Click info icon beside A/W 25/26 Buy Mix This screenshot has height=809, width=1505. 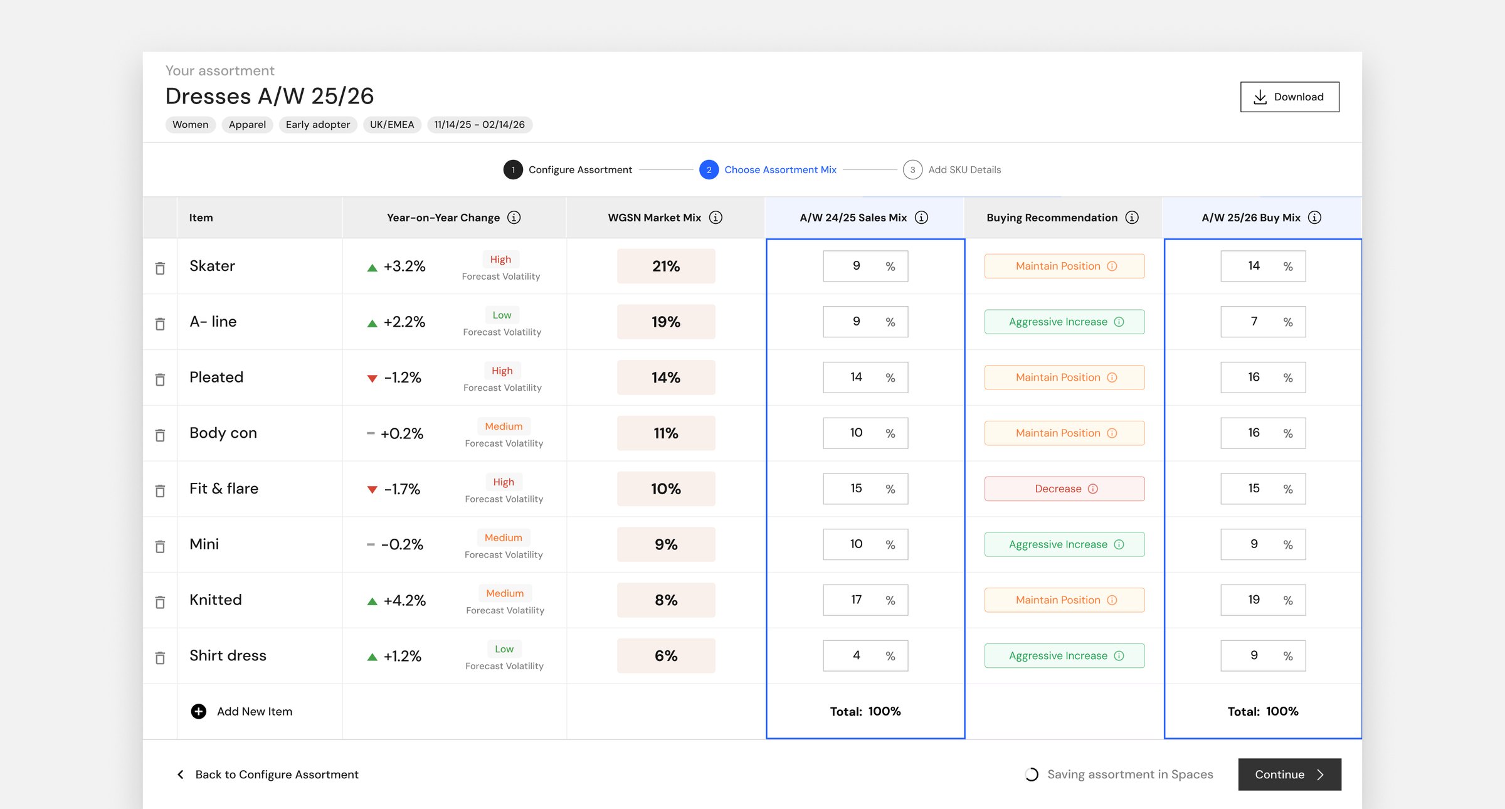(x=1315, y=218)
